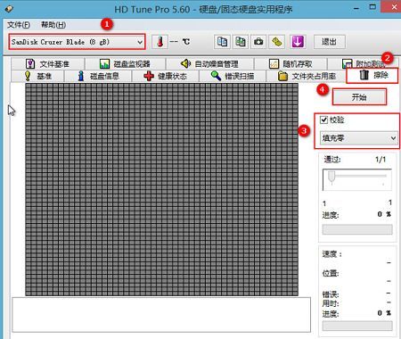Expand the 填充零 fill method dropdown
The width and height of the screenshot is (401, 339).
[x=359, y=138]
